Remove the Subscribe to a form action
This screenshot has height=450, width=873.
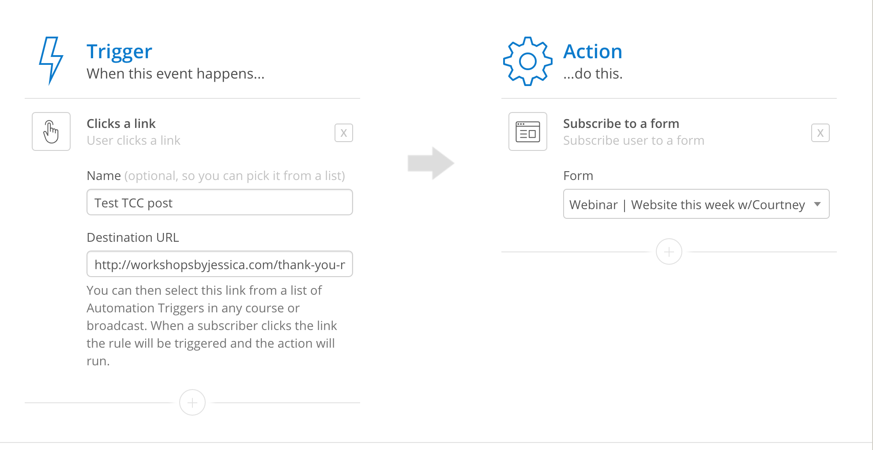tap(820, 133)
